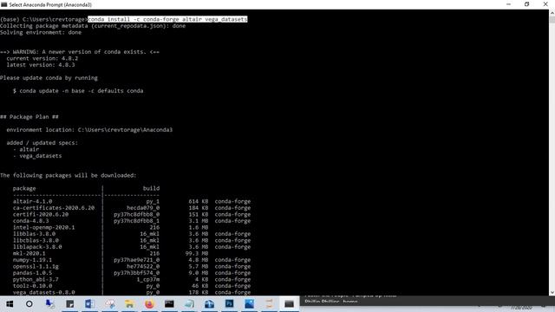Click the '- altair' spec line
The height and width of the screenshot is (312, 555).
[x=26, y=149]
